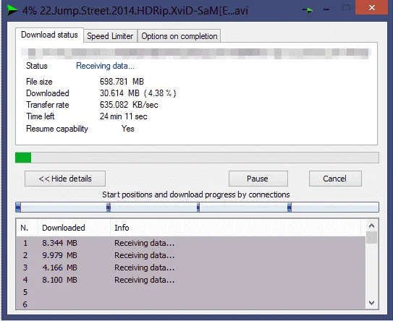The height and width of the screenshot is (321, 393).
Task: Click the second connection start marker
Action: coord(109,207)
